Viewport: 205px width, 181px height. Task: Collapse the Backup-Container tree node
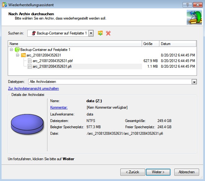pyautogui.click(x=11, y=50)
